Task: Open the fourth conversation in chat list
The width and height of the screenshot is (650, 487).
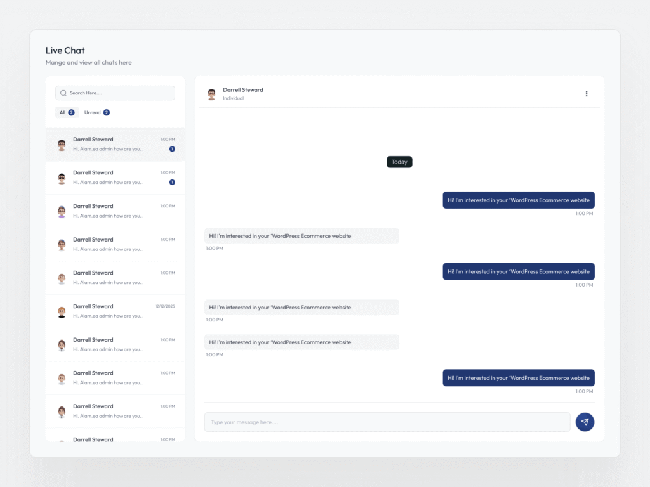Action: tap(115, 245)
